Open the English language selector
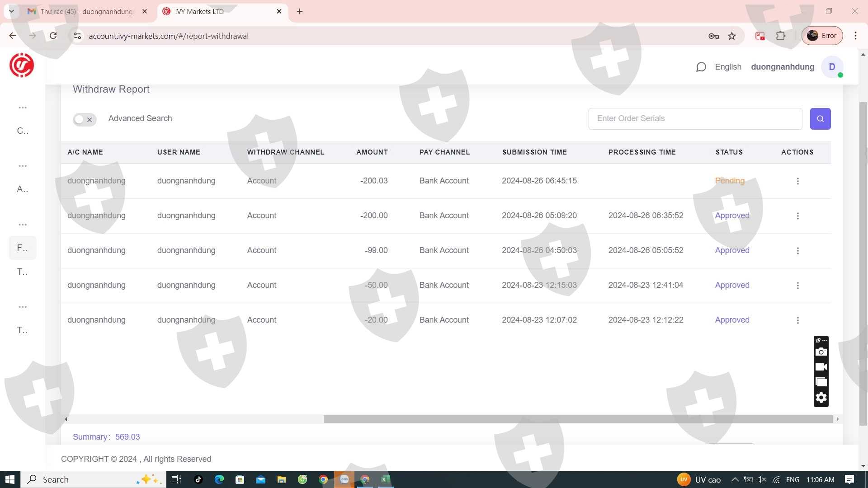The image size is (868, 488). coord(728,67)
